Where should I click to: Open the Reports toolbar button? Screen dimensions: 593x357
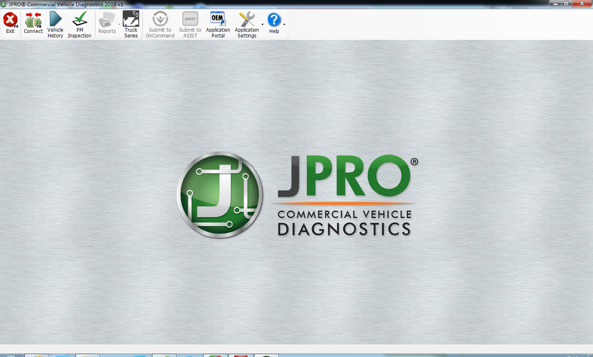[x=107, y=23]
